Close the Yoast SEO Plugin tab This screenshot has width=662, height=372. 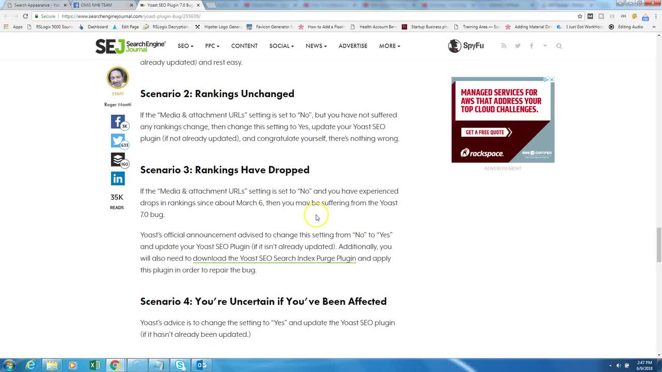click(x=198, y=5)
